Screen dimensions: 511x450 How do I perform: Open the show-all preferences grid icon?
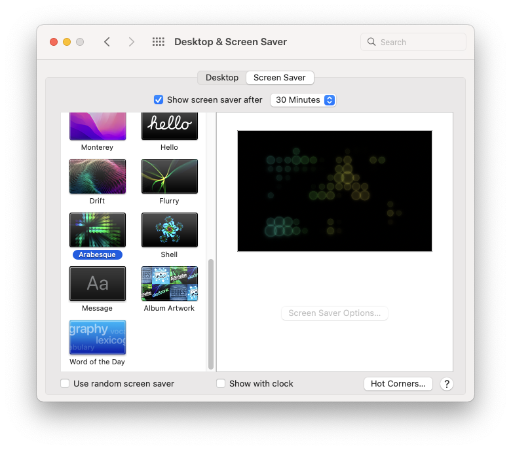[159, 42]
